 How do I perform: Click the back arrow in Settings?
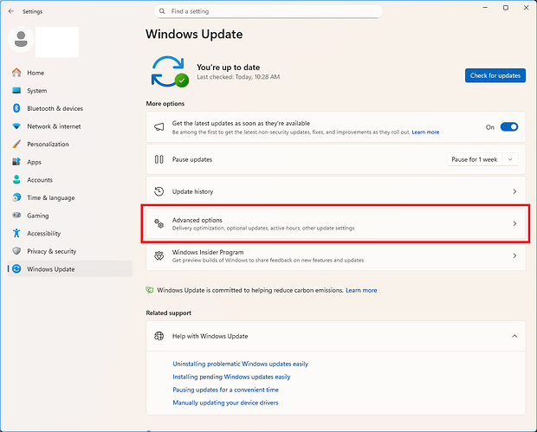(10, 11)
